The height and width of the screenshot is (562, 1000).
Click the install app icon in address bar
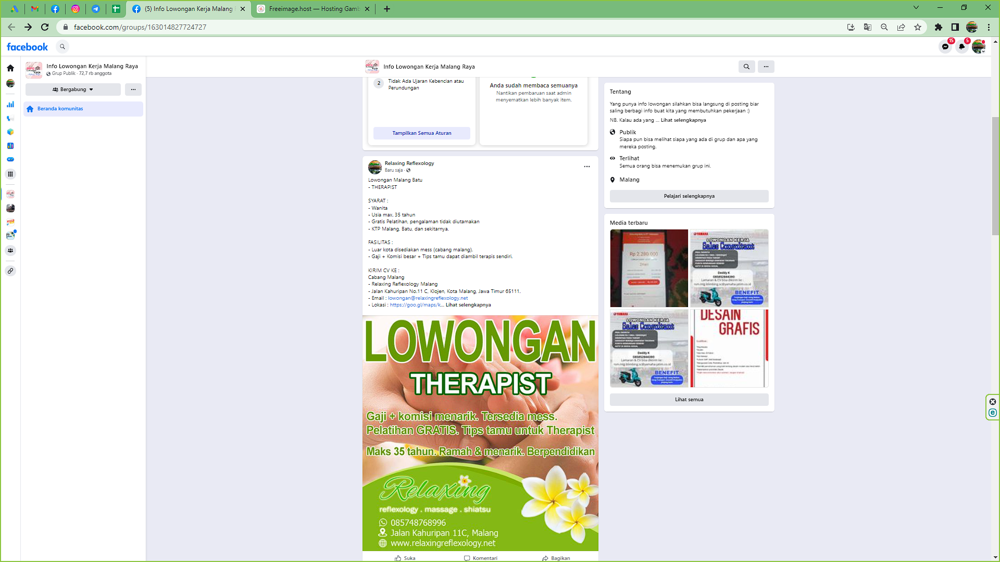pyautogui.click(x=851, y=27)
